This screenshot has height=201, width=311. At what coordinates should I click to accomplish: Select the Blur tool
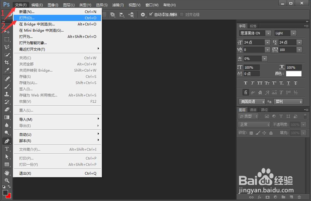click(x=7, y=125)
